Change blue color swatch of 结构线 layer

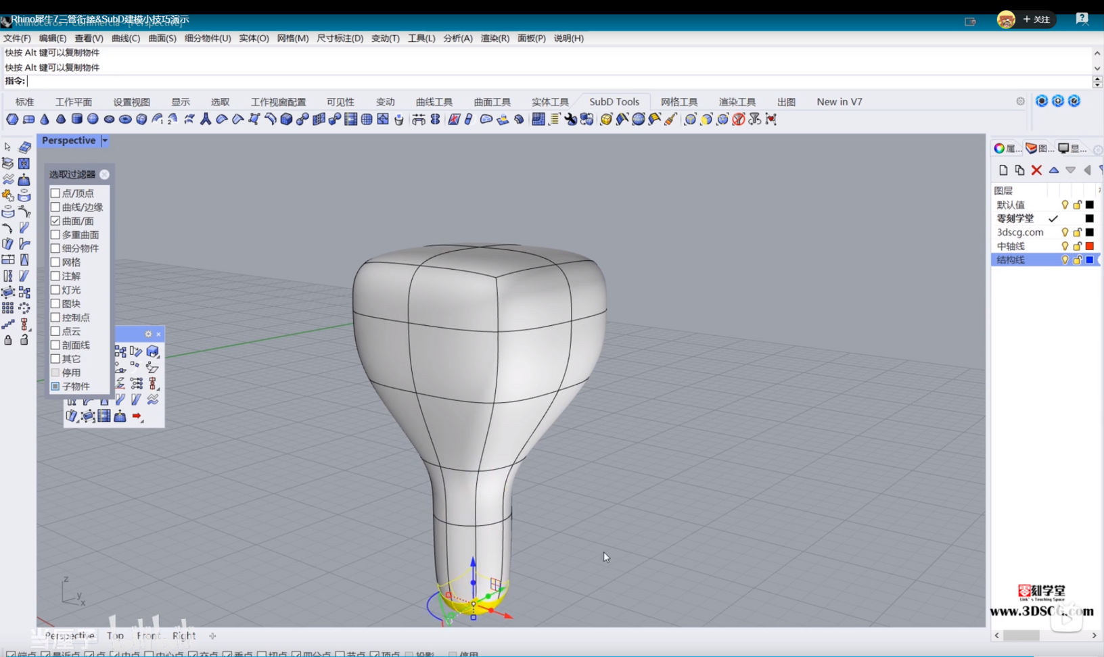(1089, 260)
